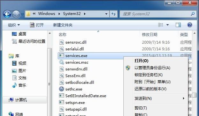Click the 搜索 System32 search field

156,14
